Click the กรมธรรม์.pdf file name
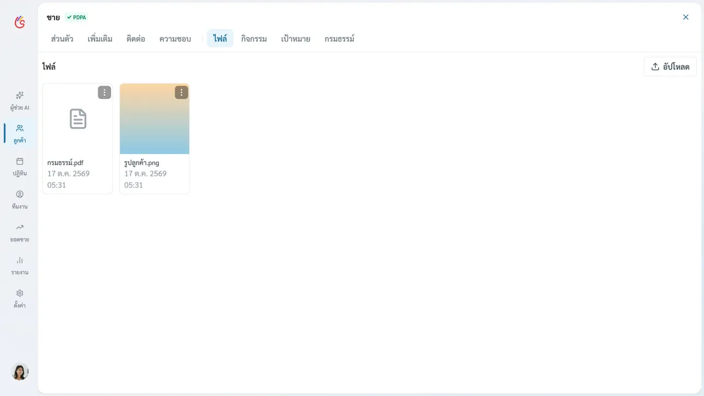The width and height of the screenshot is (704, 396). coord(65,163)
